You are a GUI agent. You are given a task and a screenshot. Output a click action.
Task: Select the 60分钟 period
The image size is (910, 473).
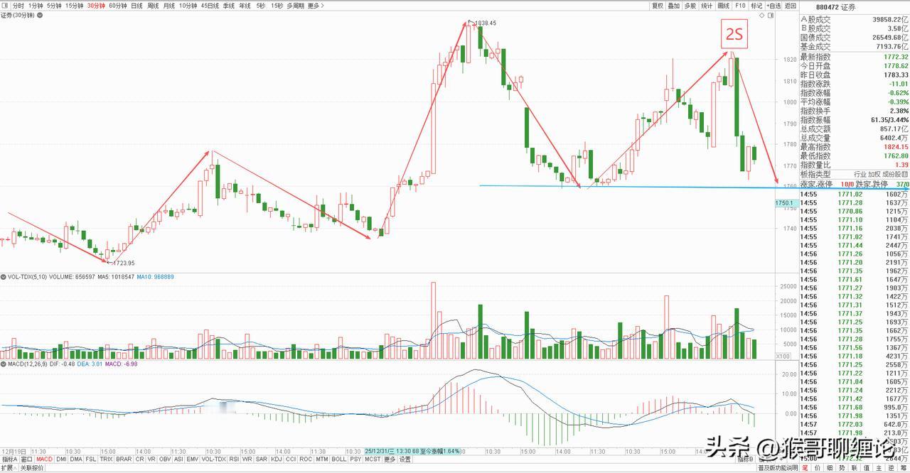tap(118, 6)
